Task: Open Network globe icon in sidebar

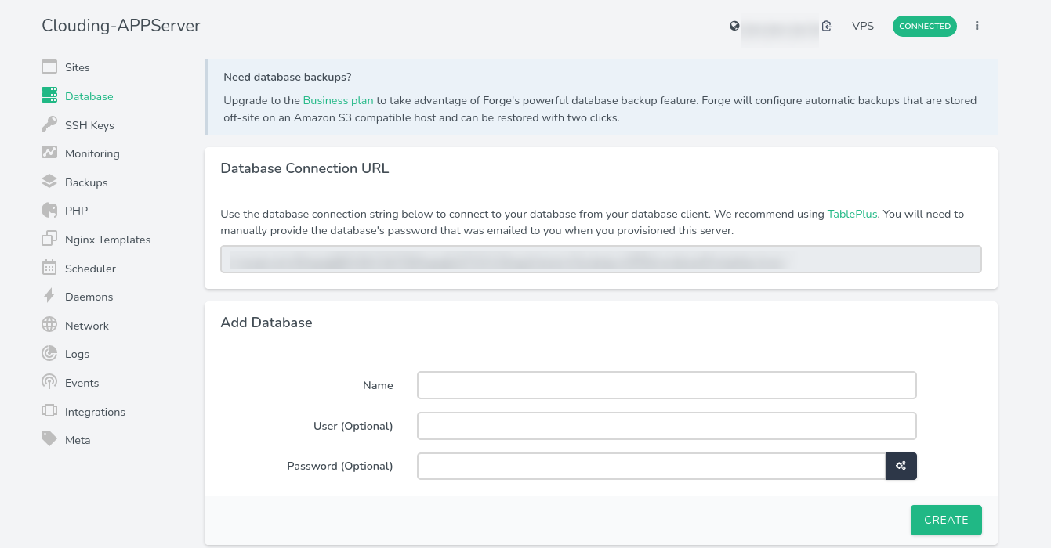Action: [x=49, y=325]
